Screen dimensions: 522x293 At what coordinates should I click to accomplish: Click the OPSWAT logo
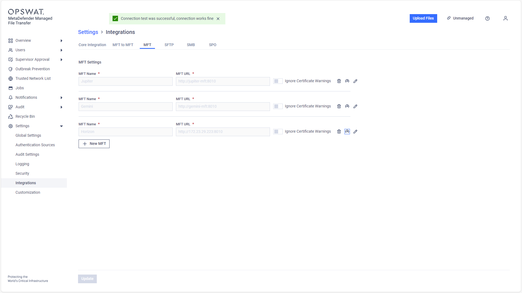pyautogui.click(x=26, y=12)
